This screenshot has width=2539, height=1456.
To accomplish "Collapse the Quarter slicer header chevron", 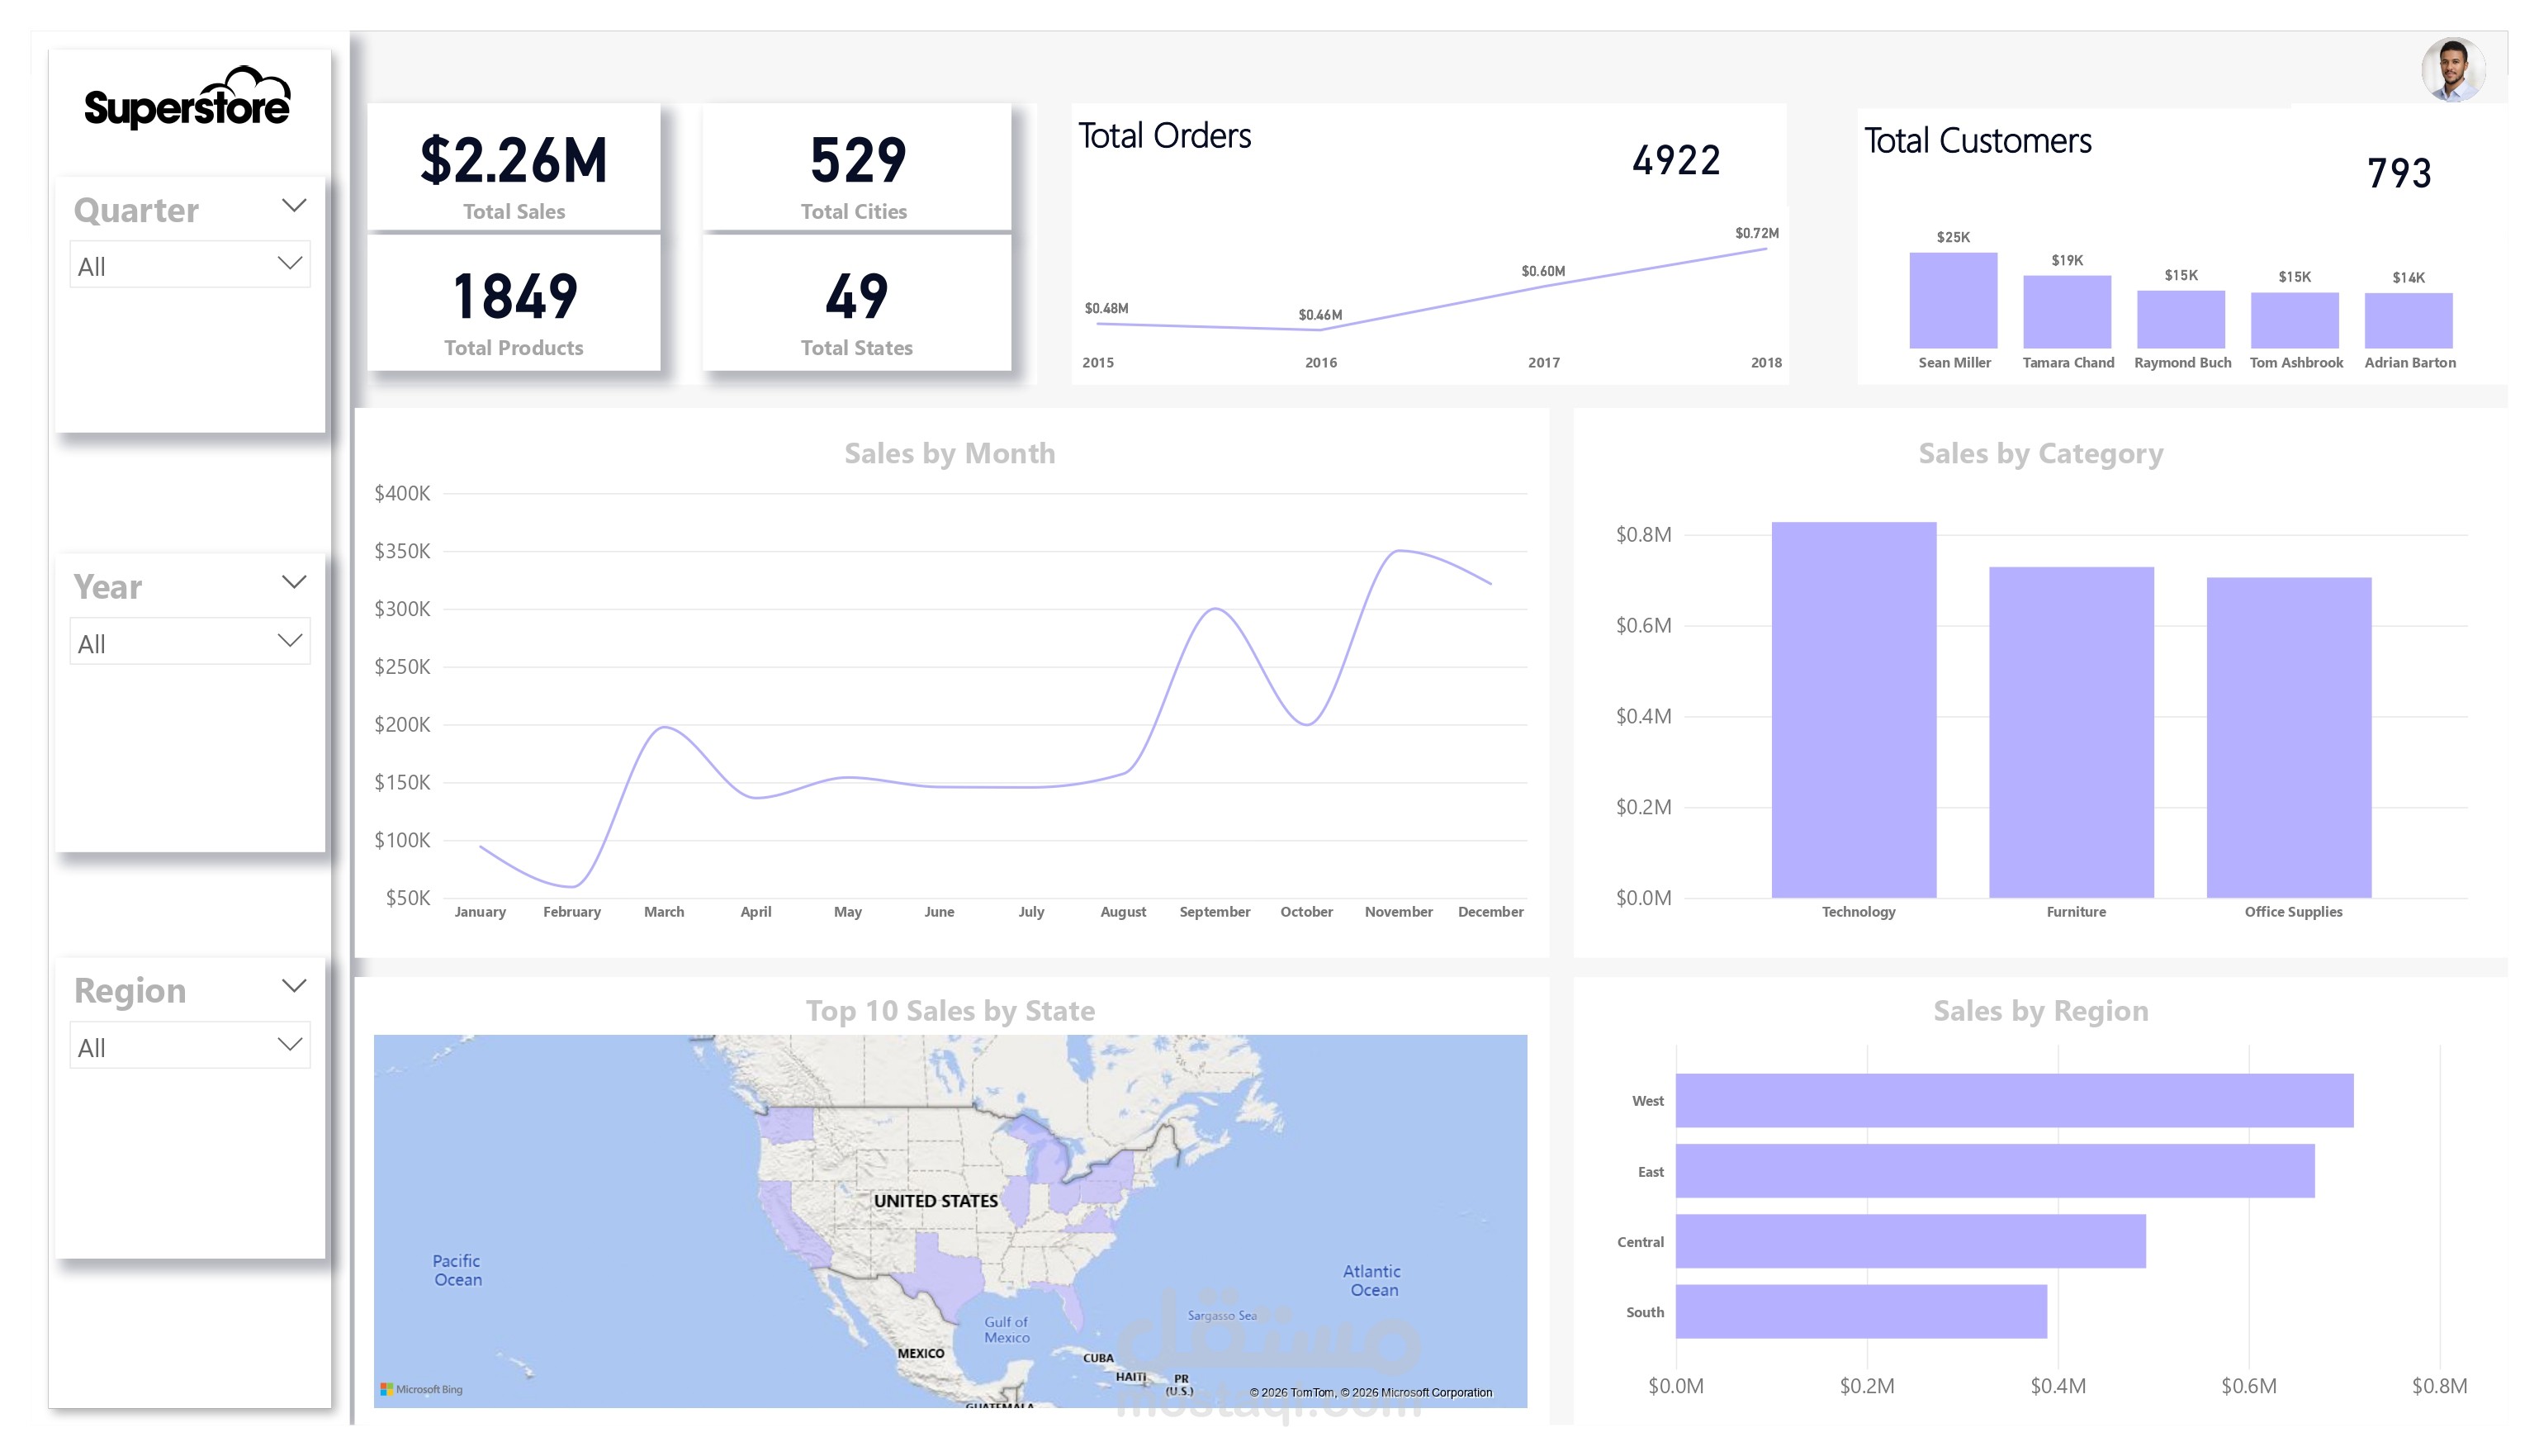I will (x=293, y=205).
